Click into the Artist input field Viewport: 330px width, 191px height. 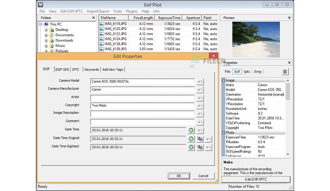click(142, 98)
